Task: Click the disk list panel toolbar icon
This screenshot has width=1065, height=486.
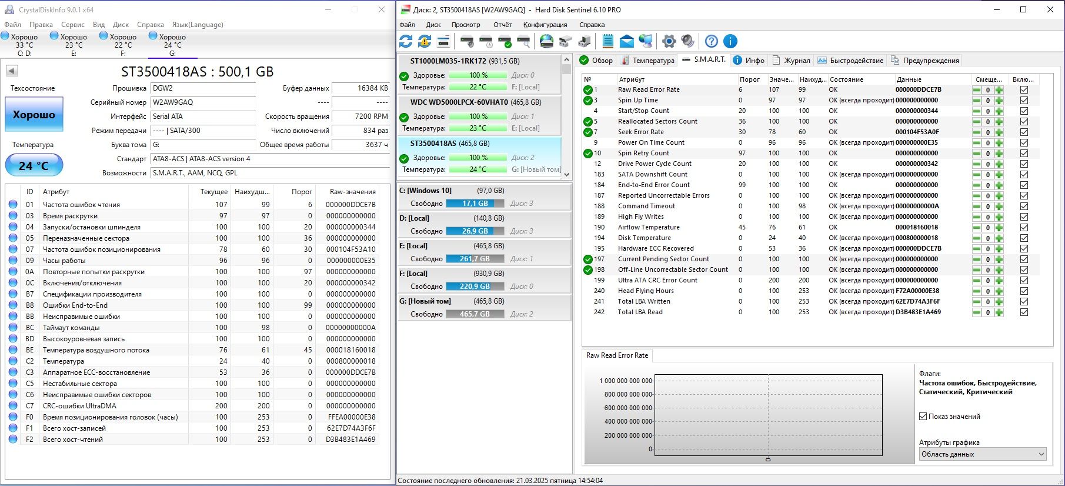Action: click(443, 41)
